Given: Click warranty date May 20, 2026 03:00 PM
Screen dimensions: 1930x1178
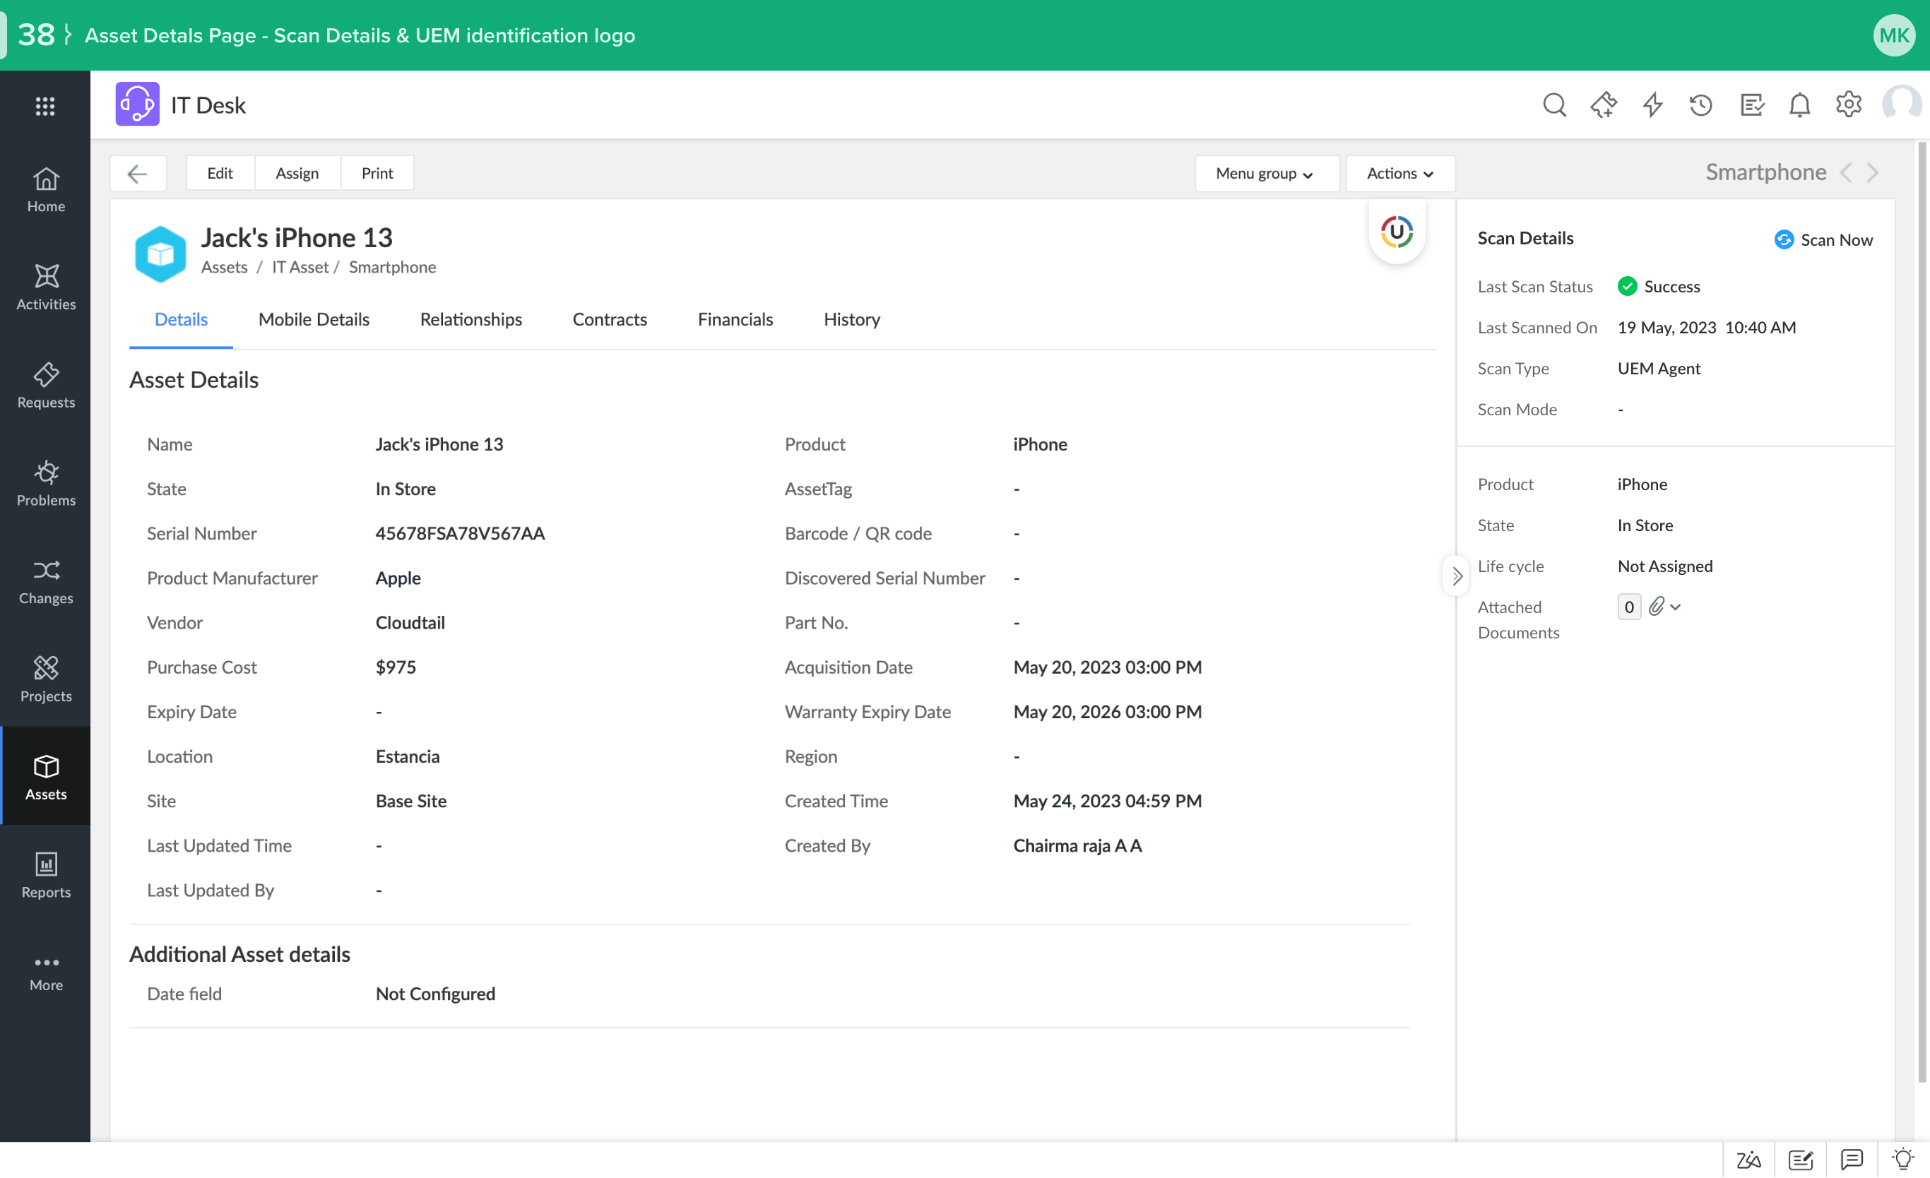Looking at the screenshot, I should pos(1108,712).
